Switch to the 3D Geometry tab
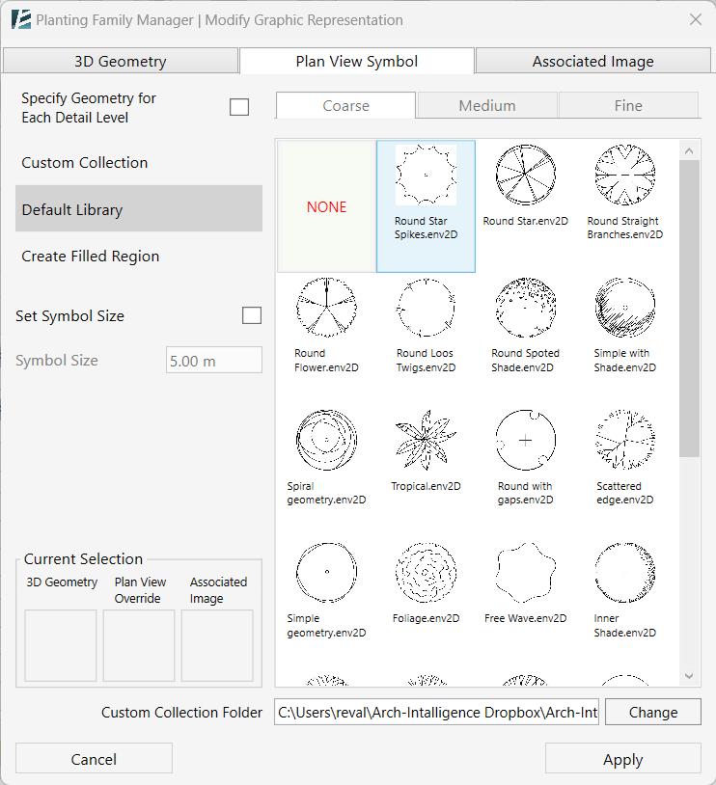Image resolution: width=716 pixels, height=785 pixels. tap(121, 60)
